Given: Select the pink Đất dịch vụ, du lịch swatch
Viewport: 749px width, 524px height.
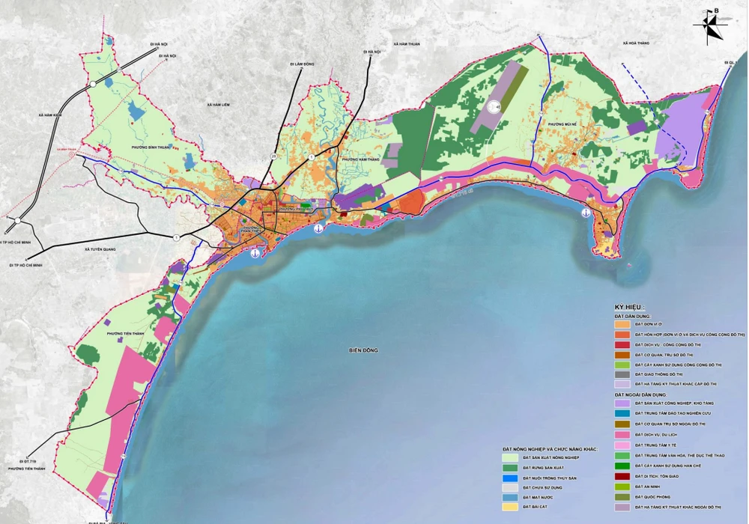Looking at the screenshot, I should click(623, 434).
